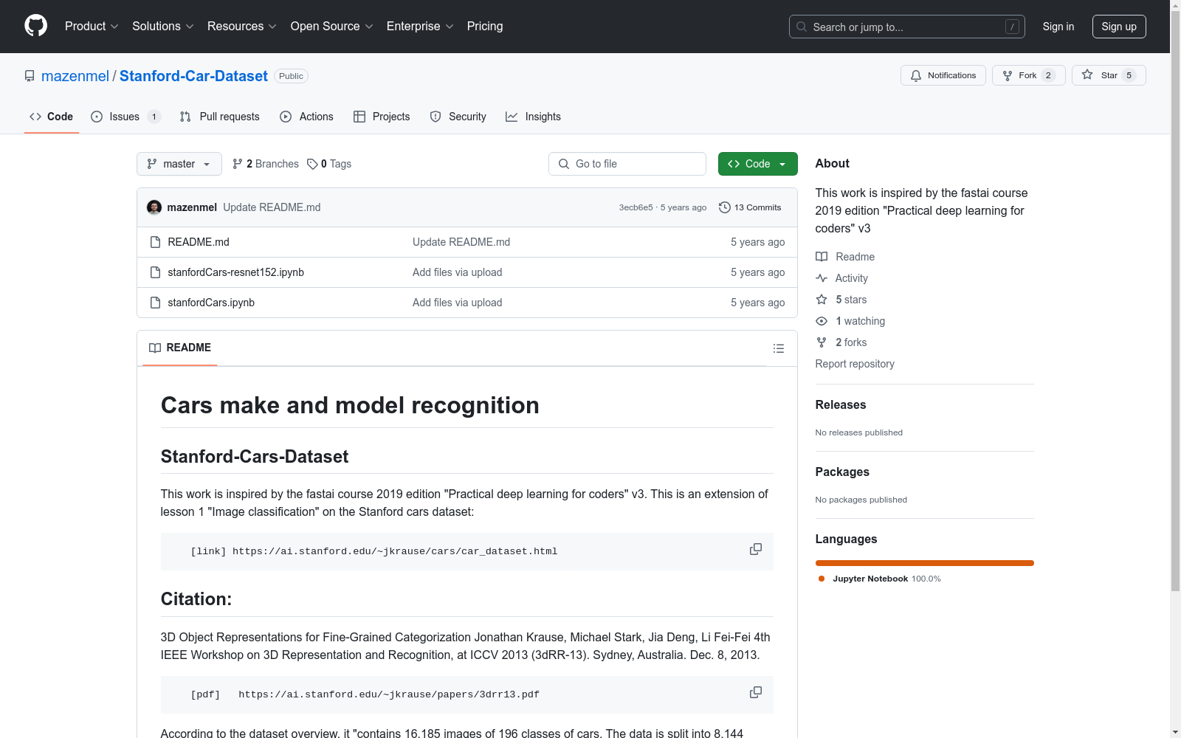Click the Sign up button
Viewport: 1181px width, 738px height.
click(1119, 27)
